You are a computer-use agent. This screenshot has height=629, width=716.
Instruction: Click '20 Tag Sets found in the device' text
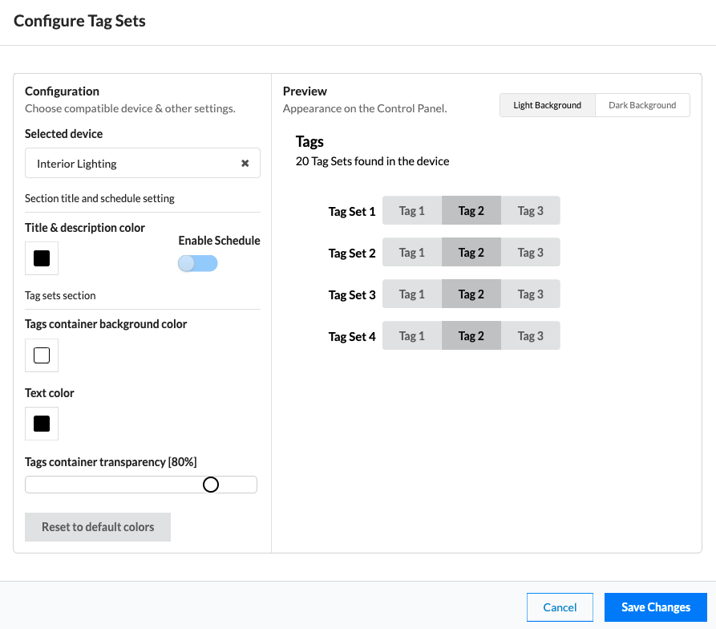click(x=373, y=161)
